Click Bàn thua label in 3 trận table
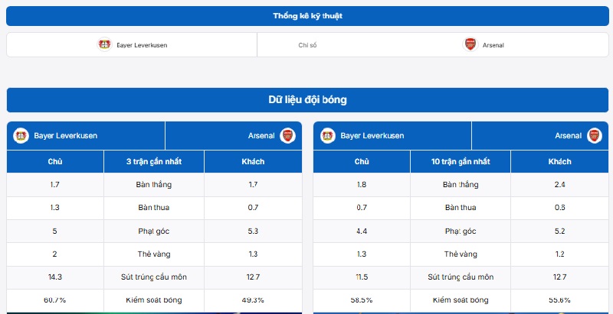The width and height of the screenshot is (613, 314). (154, 208)
